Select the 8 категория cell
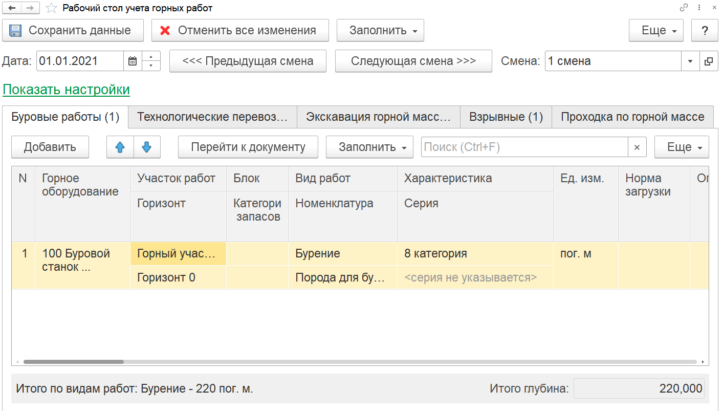 click(475, 253)
